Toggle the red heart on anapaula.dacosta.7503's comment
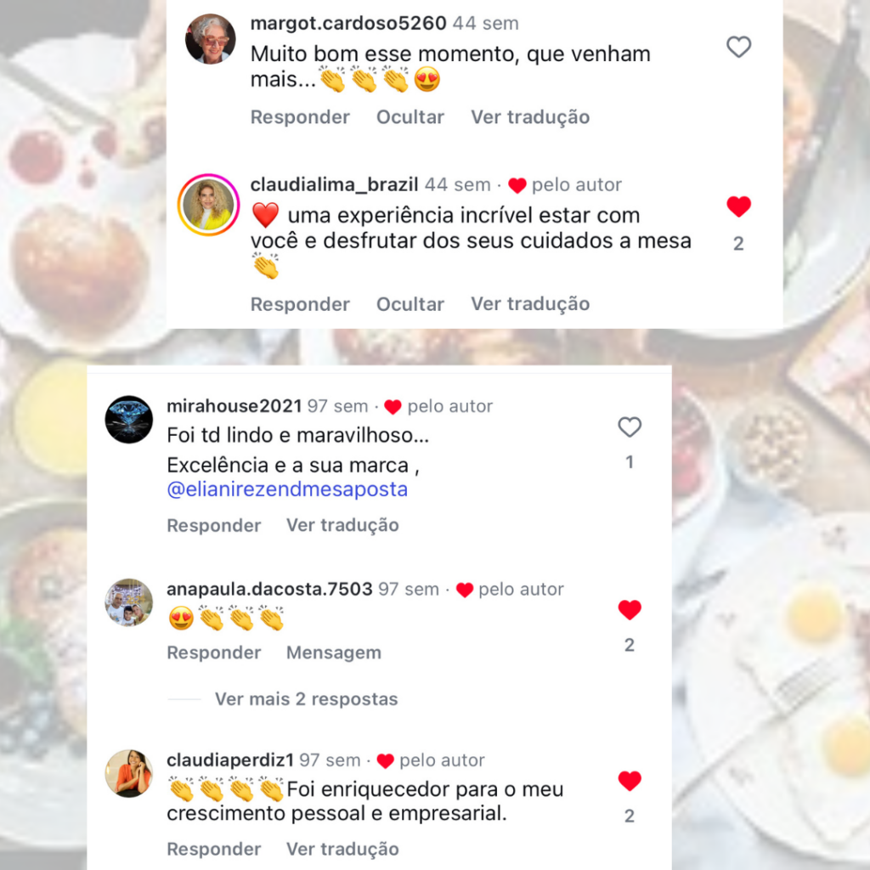Image resolution: width=870 pixels, height=870 pixels. tap(630, 610)
